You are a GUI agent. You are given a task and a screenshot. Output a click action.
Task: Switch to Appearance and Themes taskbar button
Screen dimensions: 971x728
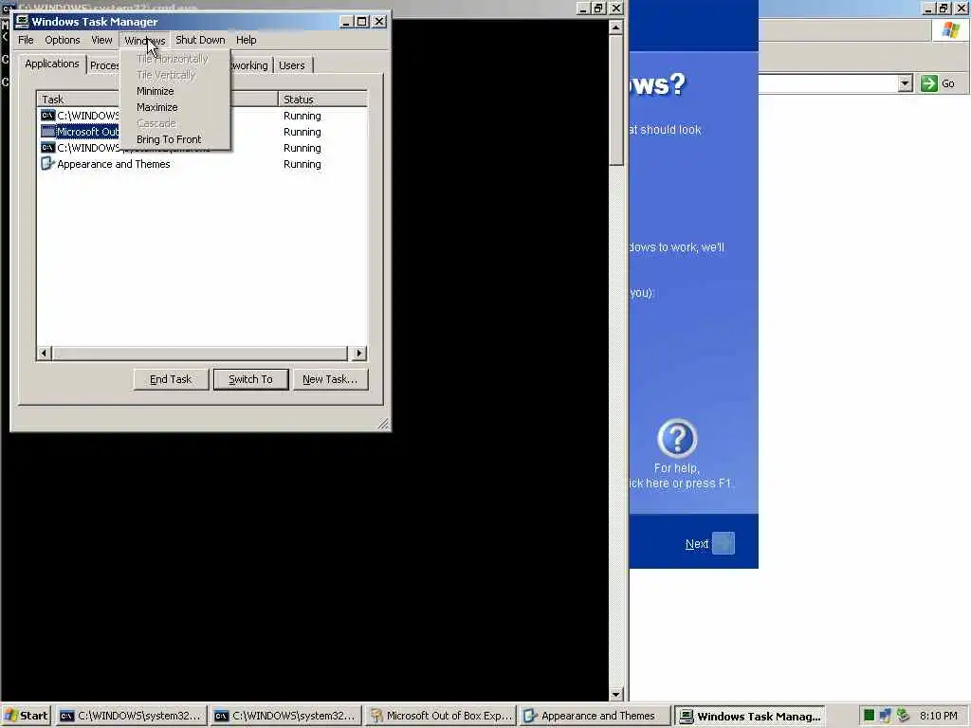pos(595,717)
